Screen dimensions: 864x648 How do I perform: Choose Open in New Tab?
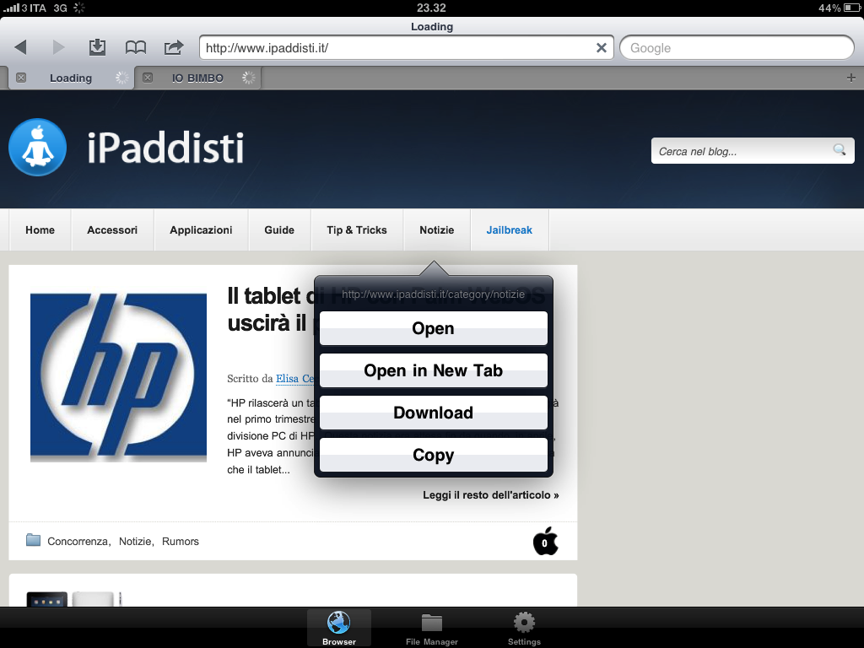pyautogui.click(x=434, y=370)
